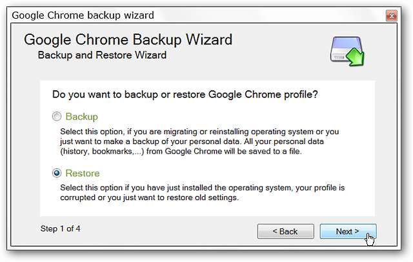
Task: Select the Restore radio button
Action: (x=57, y=174)
